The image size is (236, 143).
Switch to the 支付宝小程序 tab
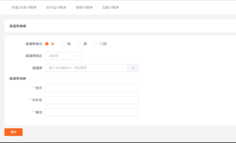pyautogui.click(x=56, y=7)
